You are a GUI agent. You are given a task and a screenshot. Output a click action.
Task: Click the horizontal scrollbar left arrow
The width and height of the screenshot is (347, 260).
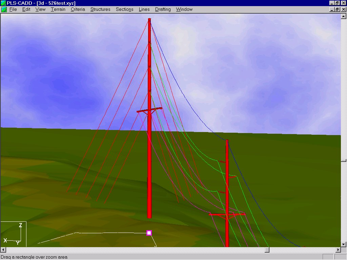click(3, 250)
